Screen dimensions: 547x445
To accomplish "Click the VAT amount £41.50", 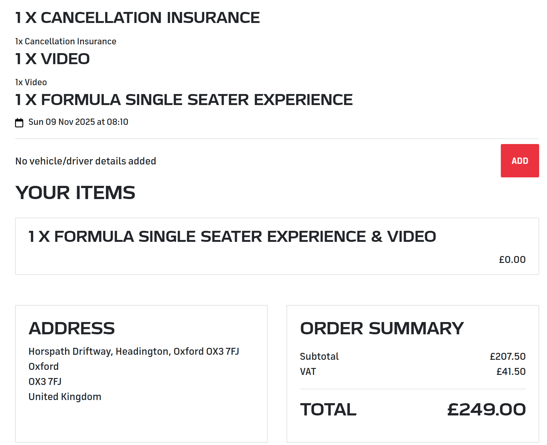I will point(511,371).
